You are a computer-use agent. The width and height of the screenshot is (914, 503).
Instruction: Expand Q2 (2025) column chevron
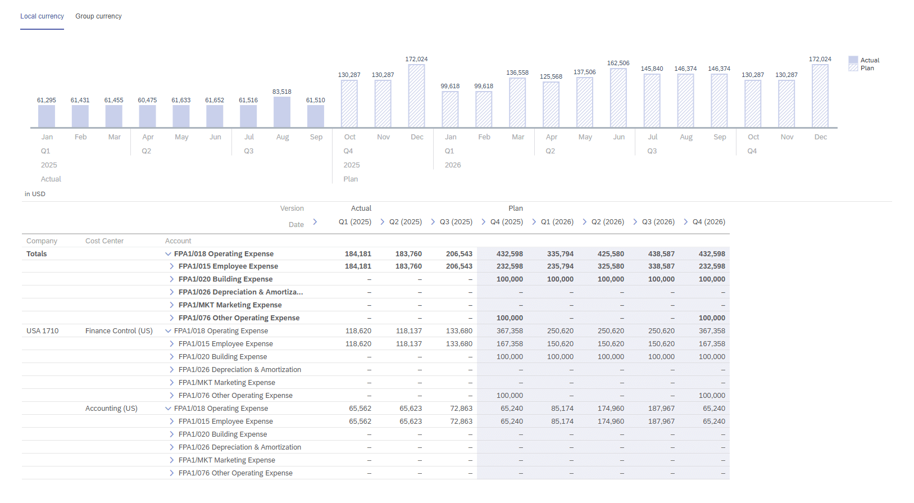point(383,222)
